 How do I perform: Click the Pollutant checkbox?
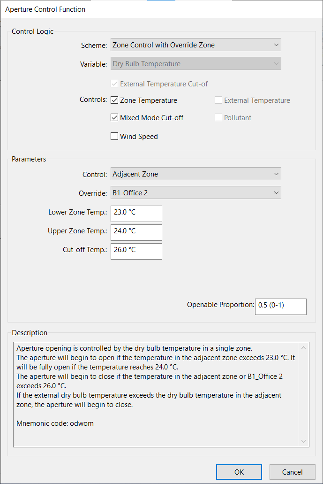pos(218,117)
